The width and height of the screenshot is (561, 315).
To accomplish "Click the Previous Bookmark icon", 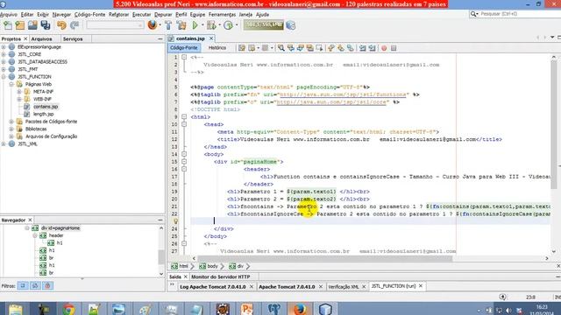I will coord(331,48).
